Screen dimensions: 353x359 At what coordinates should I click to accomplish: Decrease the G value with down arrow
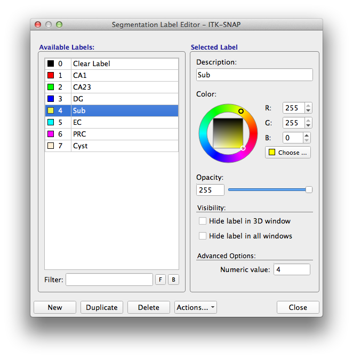click(308, 125)
